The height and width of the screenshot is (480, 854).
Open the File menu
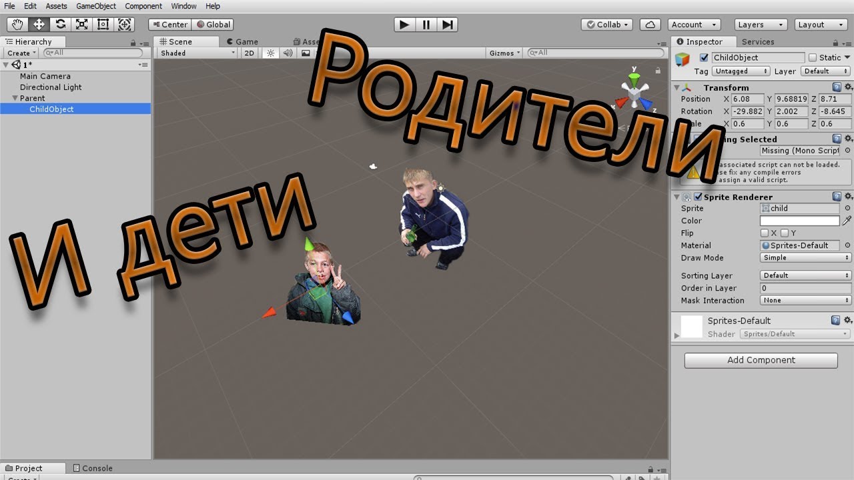point(9,6)
